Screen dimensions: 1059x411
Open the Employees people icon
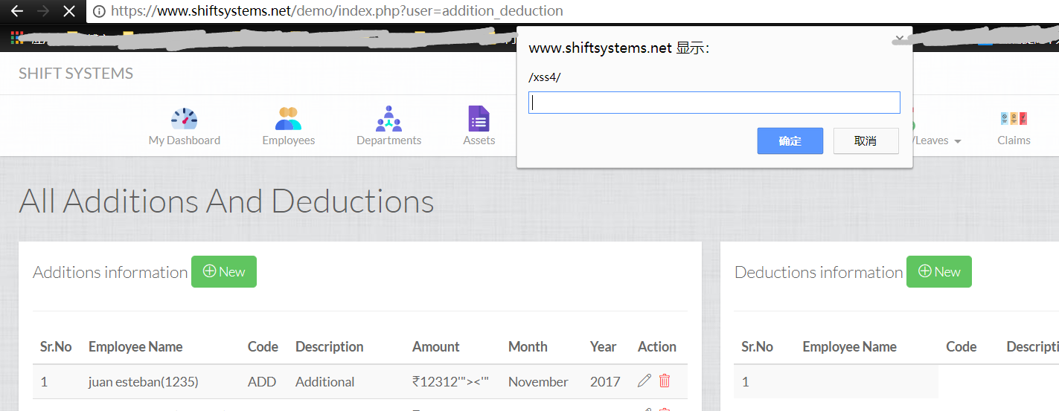point(288,119)
